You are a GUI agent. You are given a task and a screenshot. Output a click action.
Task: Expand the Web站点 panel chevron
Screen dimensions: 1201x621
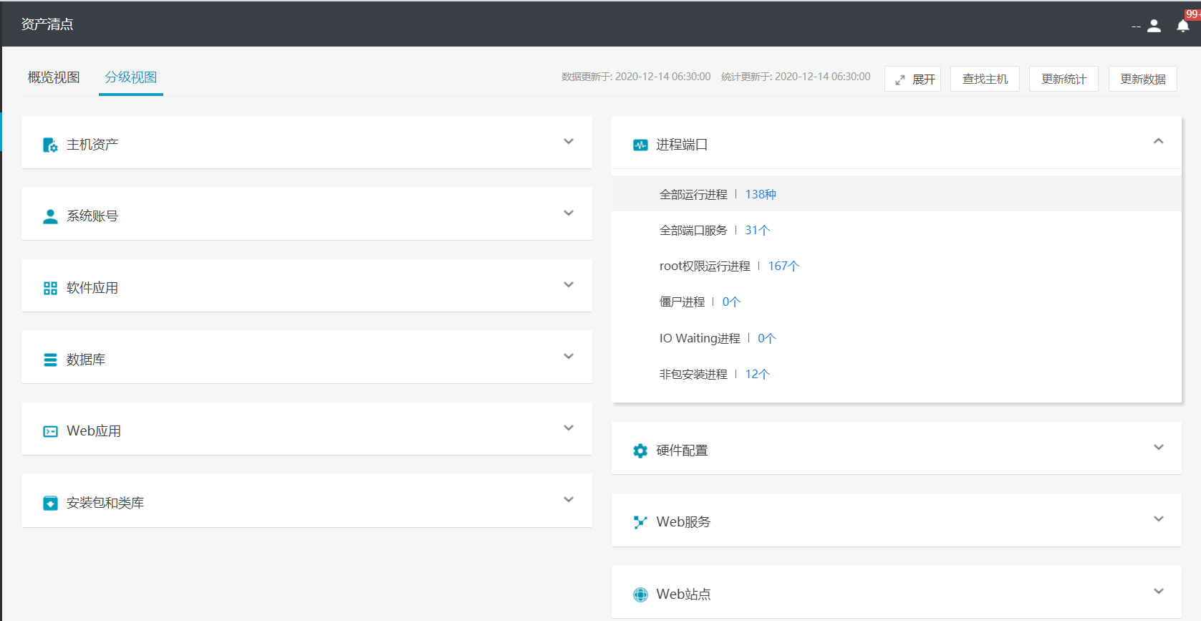tap(1159, 592)
